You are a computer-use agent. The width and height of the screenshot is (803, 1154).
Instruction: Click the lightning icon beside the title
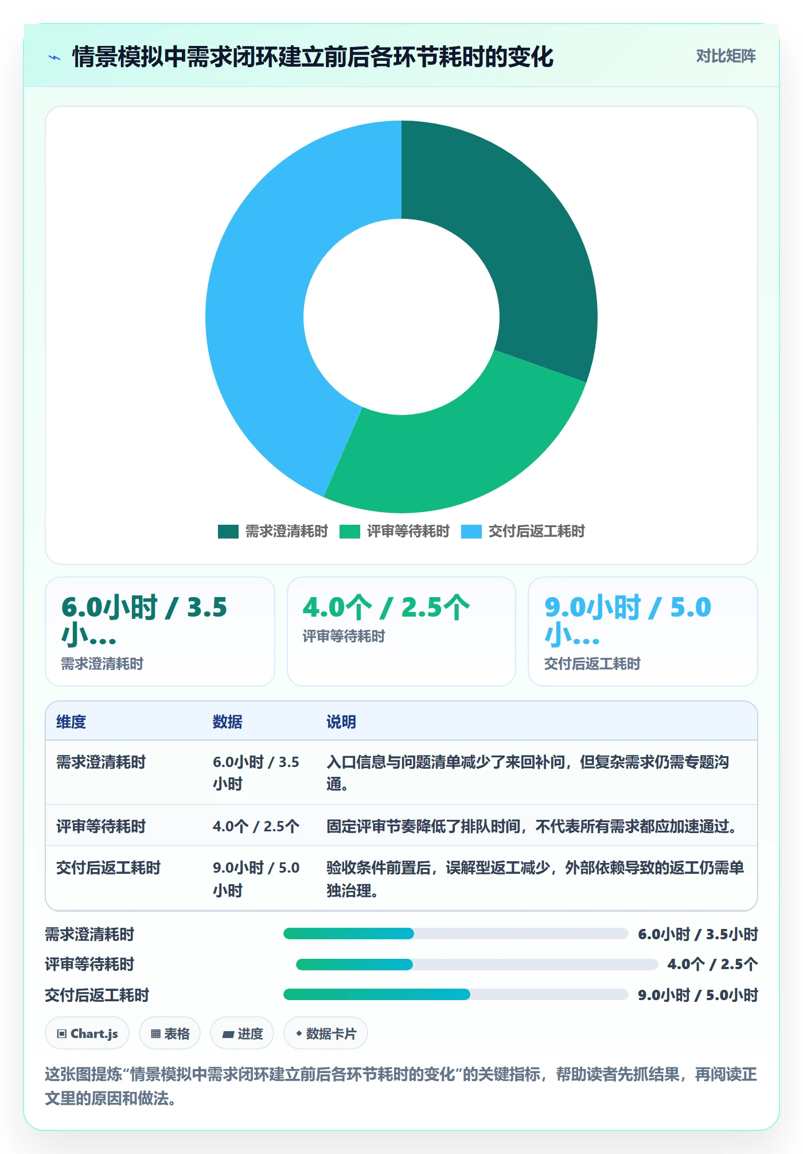54,57
